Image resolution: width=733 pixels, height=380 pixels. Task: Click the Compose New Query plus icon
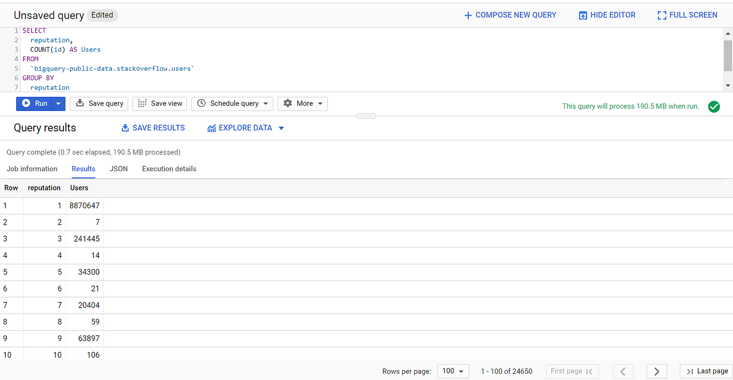tap(468, 15)
